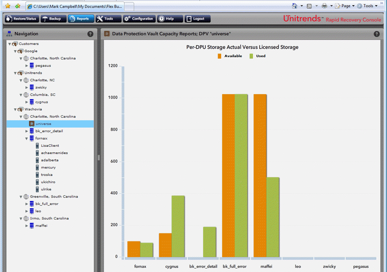The height and width of the screenshot is (272, 387).
Task: Click globe icon for Greenville, South Carolina
Action: click(x=26, y=197)
